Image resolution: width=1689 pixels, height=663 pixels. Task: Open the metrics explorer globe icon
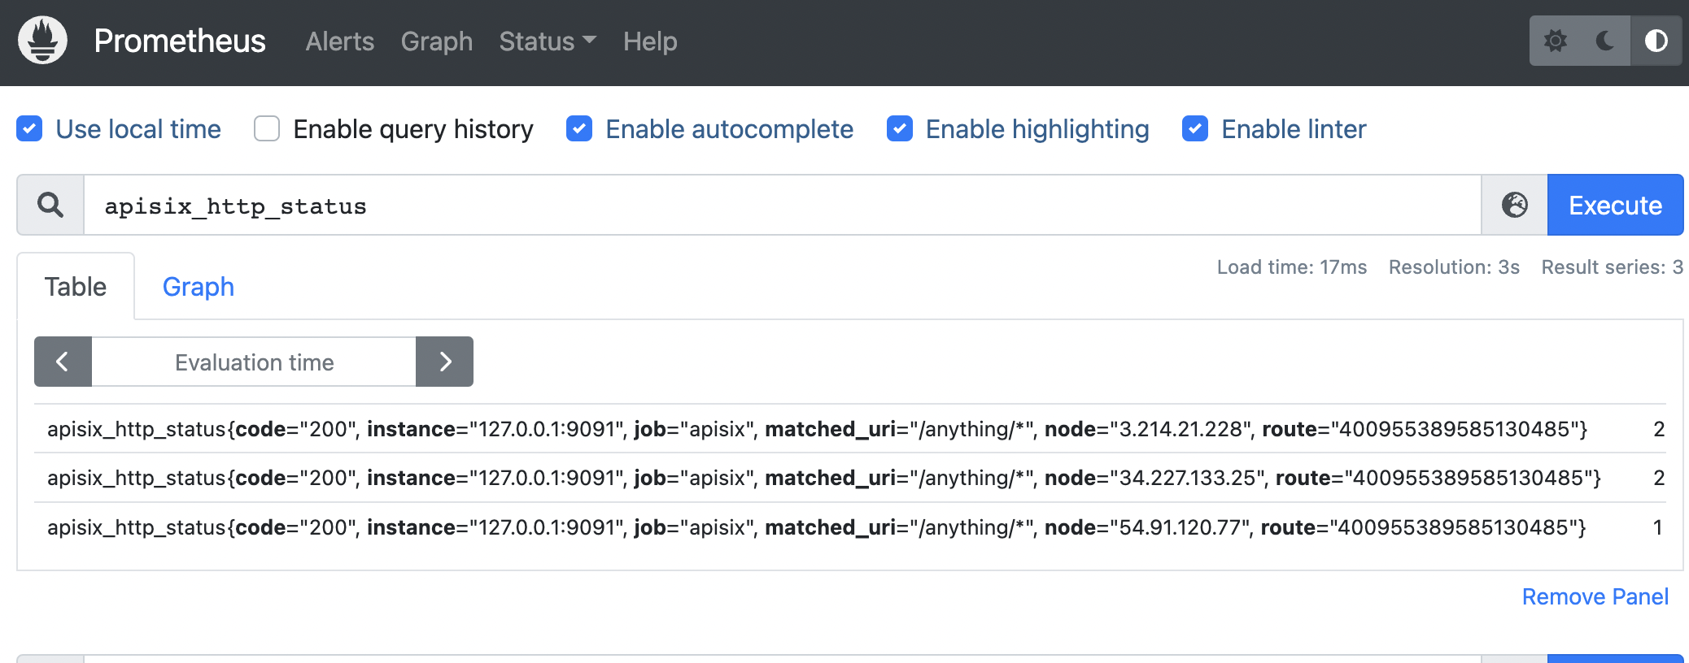[1514, 206]
